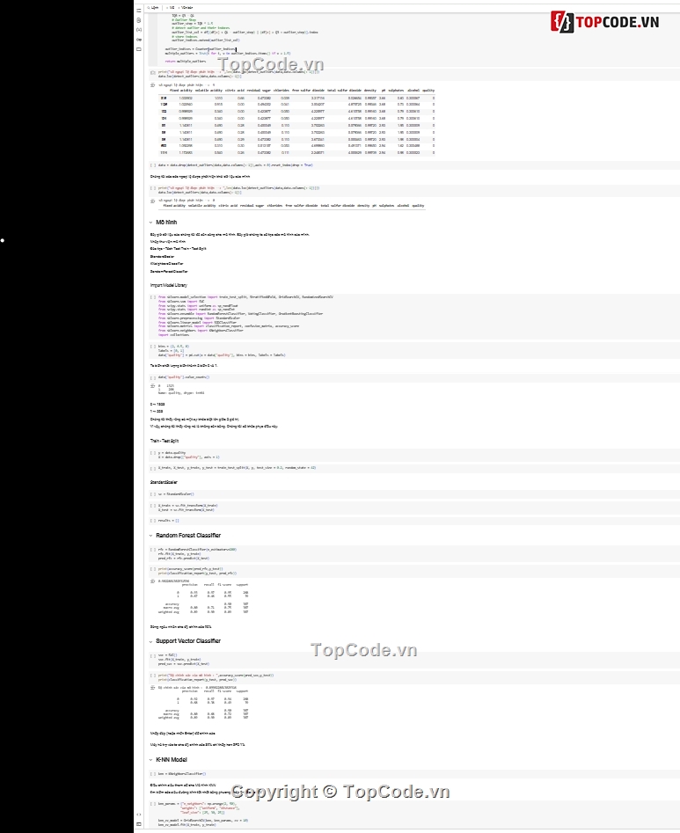Run the data.drop outliers cell

coord(153,165)
